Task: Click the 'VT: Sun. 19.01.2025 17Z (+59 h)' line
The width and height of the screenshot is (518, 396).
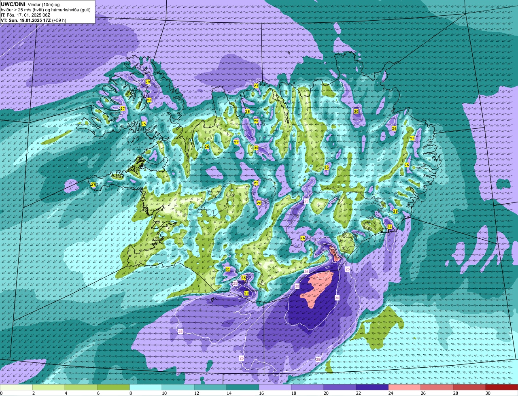Action: coord(34,20)
